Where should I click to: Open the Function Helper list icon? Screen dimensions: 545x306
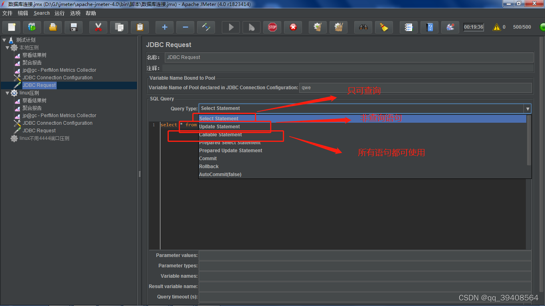click(409, 27)
